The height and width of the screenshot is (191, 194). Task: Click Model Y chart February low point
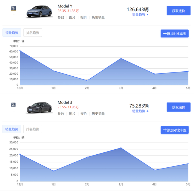[x=87, y=81]
